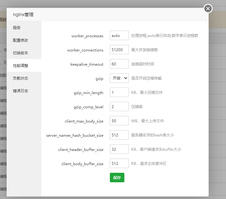The height and width of the screenshot is (199, 226).
Task: Click the hint 是否开启压缩传输
Action: [x=146, y=78]
